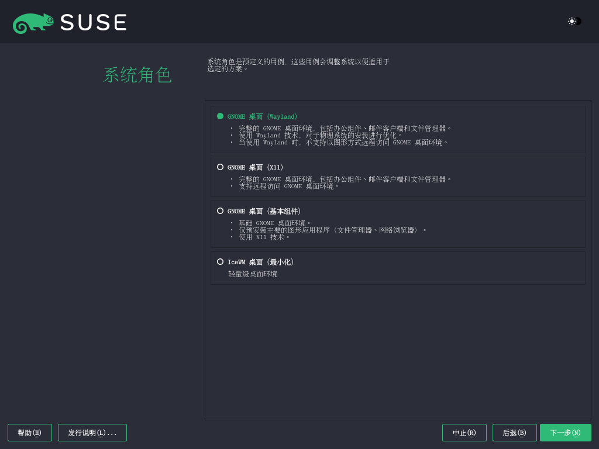Click the 系统角色 page heading
599x449 pixels.
[137, 75]
